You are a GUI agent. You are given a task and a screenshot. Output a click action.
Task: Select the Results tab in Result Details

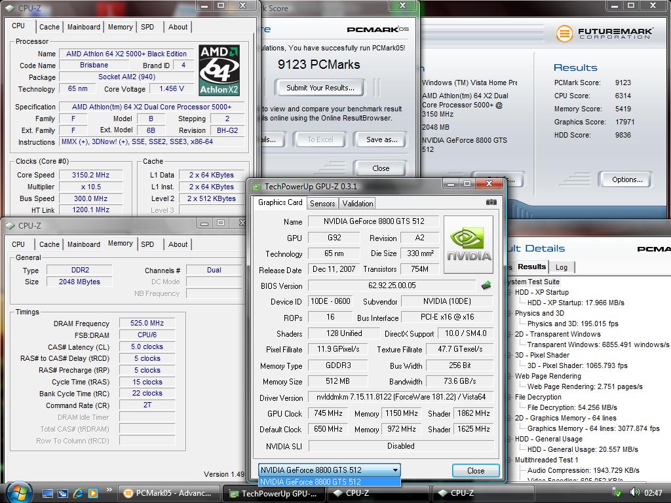pyautogui.click(x=531, y=267)
